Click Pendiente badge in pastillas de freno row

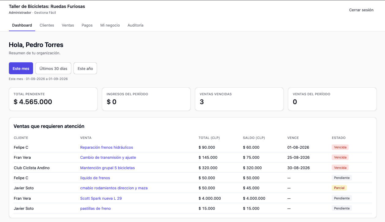pyautogui.click(x=342, y=209)
